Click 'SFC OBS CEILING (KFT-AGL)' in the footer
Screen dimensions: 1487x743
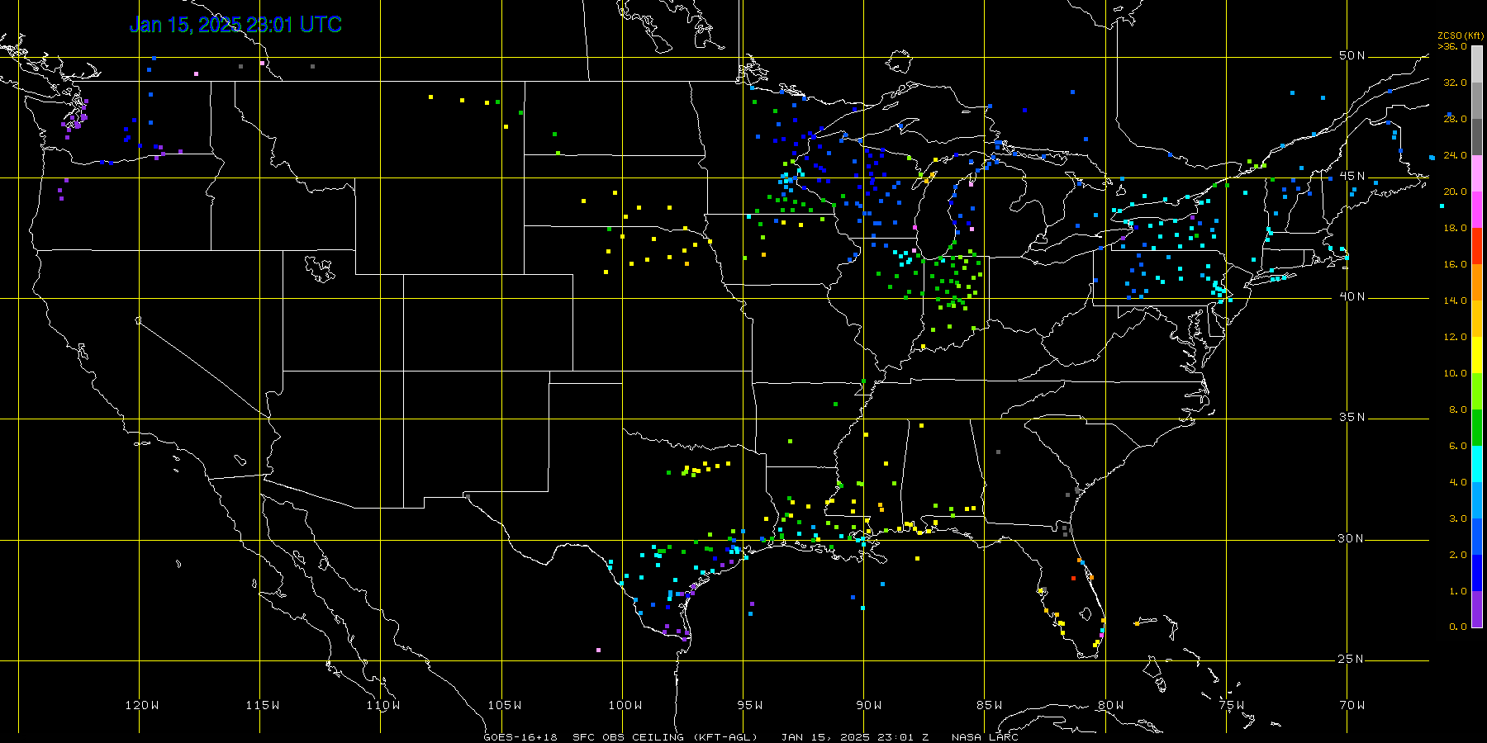point(665,737)
